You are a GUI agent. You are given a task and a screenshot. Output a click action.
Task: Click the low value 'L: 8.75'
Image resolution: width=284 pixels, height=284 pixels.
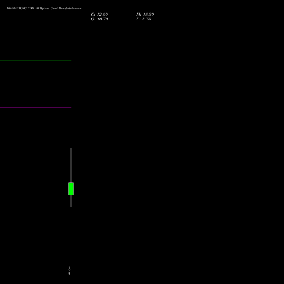click(x=144, y=19)
